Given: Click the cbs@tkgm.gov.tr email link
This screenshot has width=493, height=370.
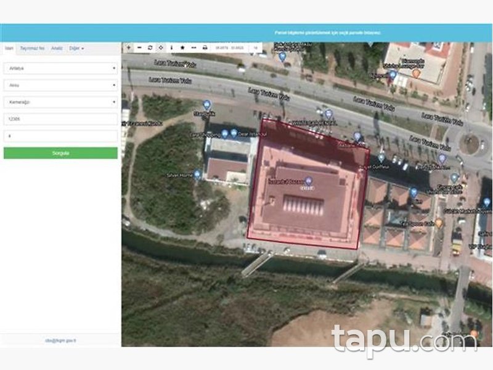Looking at the screenshot, I should [60, 340].
